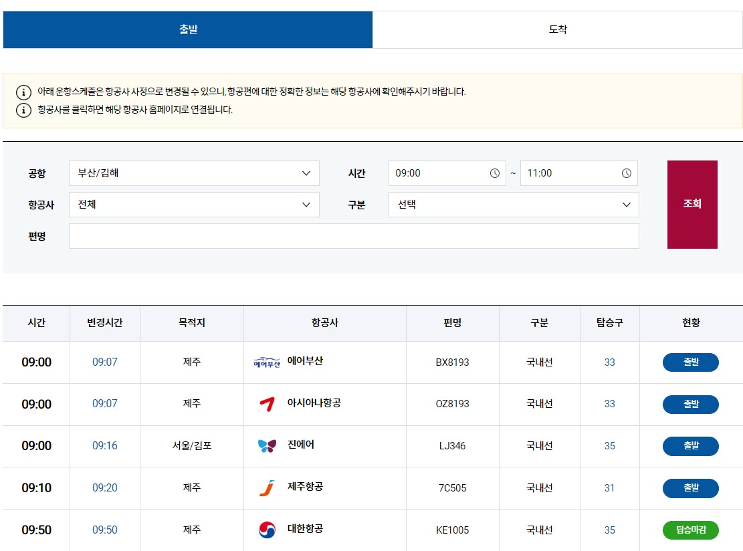Click the second info icon in the notice box
This screenshot has height=551, width=743.
click(x=23, y=110)
